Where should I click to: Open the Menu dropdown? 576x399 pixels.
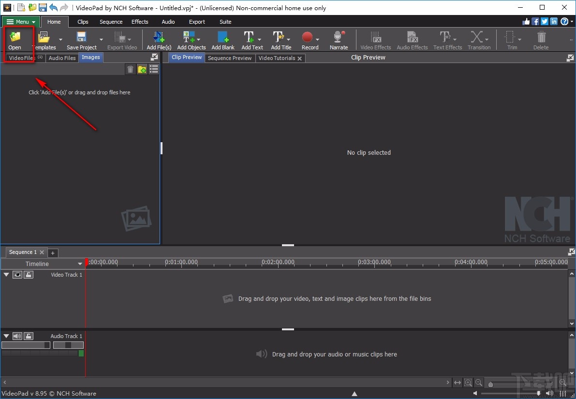pos(20,21)
